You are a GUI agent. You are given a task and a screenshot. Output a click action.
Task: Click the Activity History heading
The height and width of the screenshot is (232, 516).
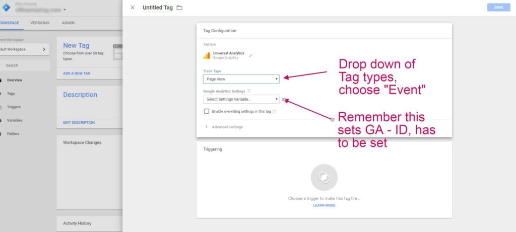[x=77, y=223]
